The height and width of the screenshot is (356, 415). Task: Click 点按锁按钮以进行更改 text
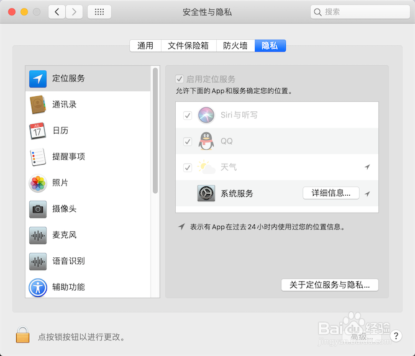[81, 337]
